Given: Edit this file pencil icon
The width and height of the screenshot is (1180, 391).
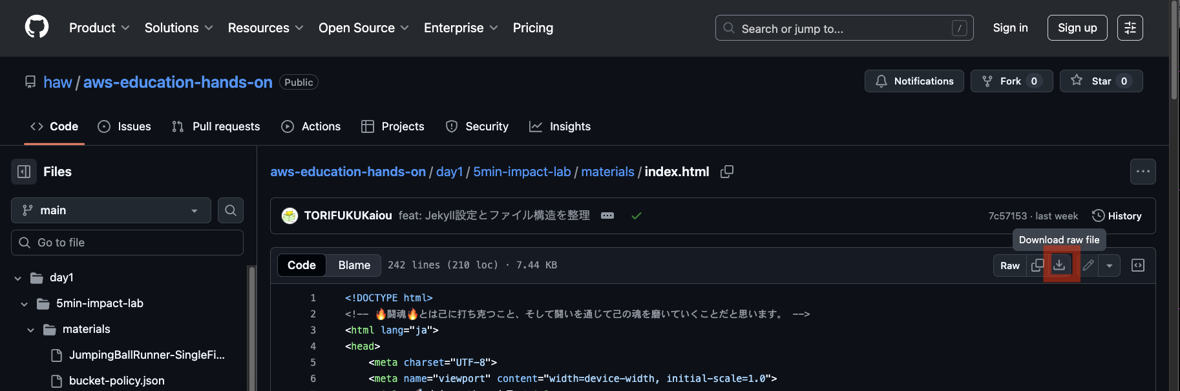Looking at the screenshot, I should point(1088,265).
